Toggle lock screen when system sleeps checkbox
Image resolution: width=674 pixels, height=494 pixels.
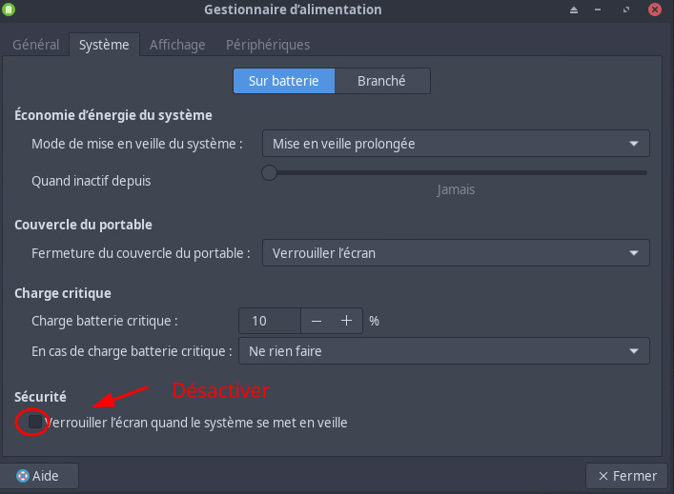[35, 423]
